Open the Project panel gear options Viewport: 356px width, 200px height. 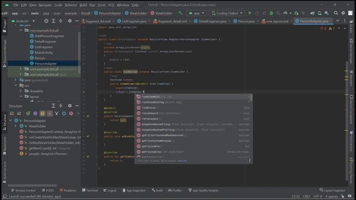70,21
